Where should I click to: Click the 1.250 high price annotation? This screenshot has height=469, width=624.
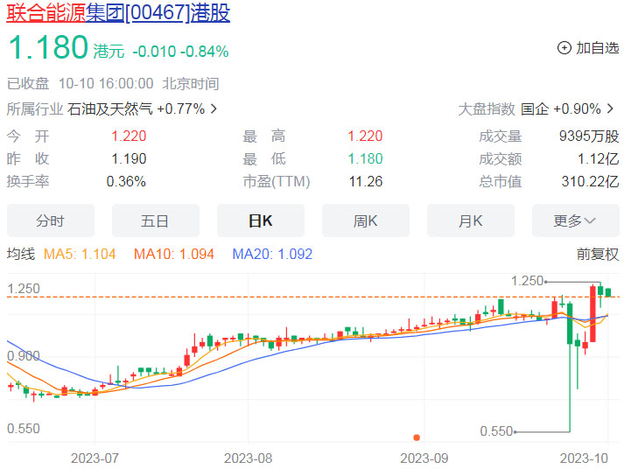528,281
